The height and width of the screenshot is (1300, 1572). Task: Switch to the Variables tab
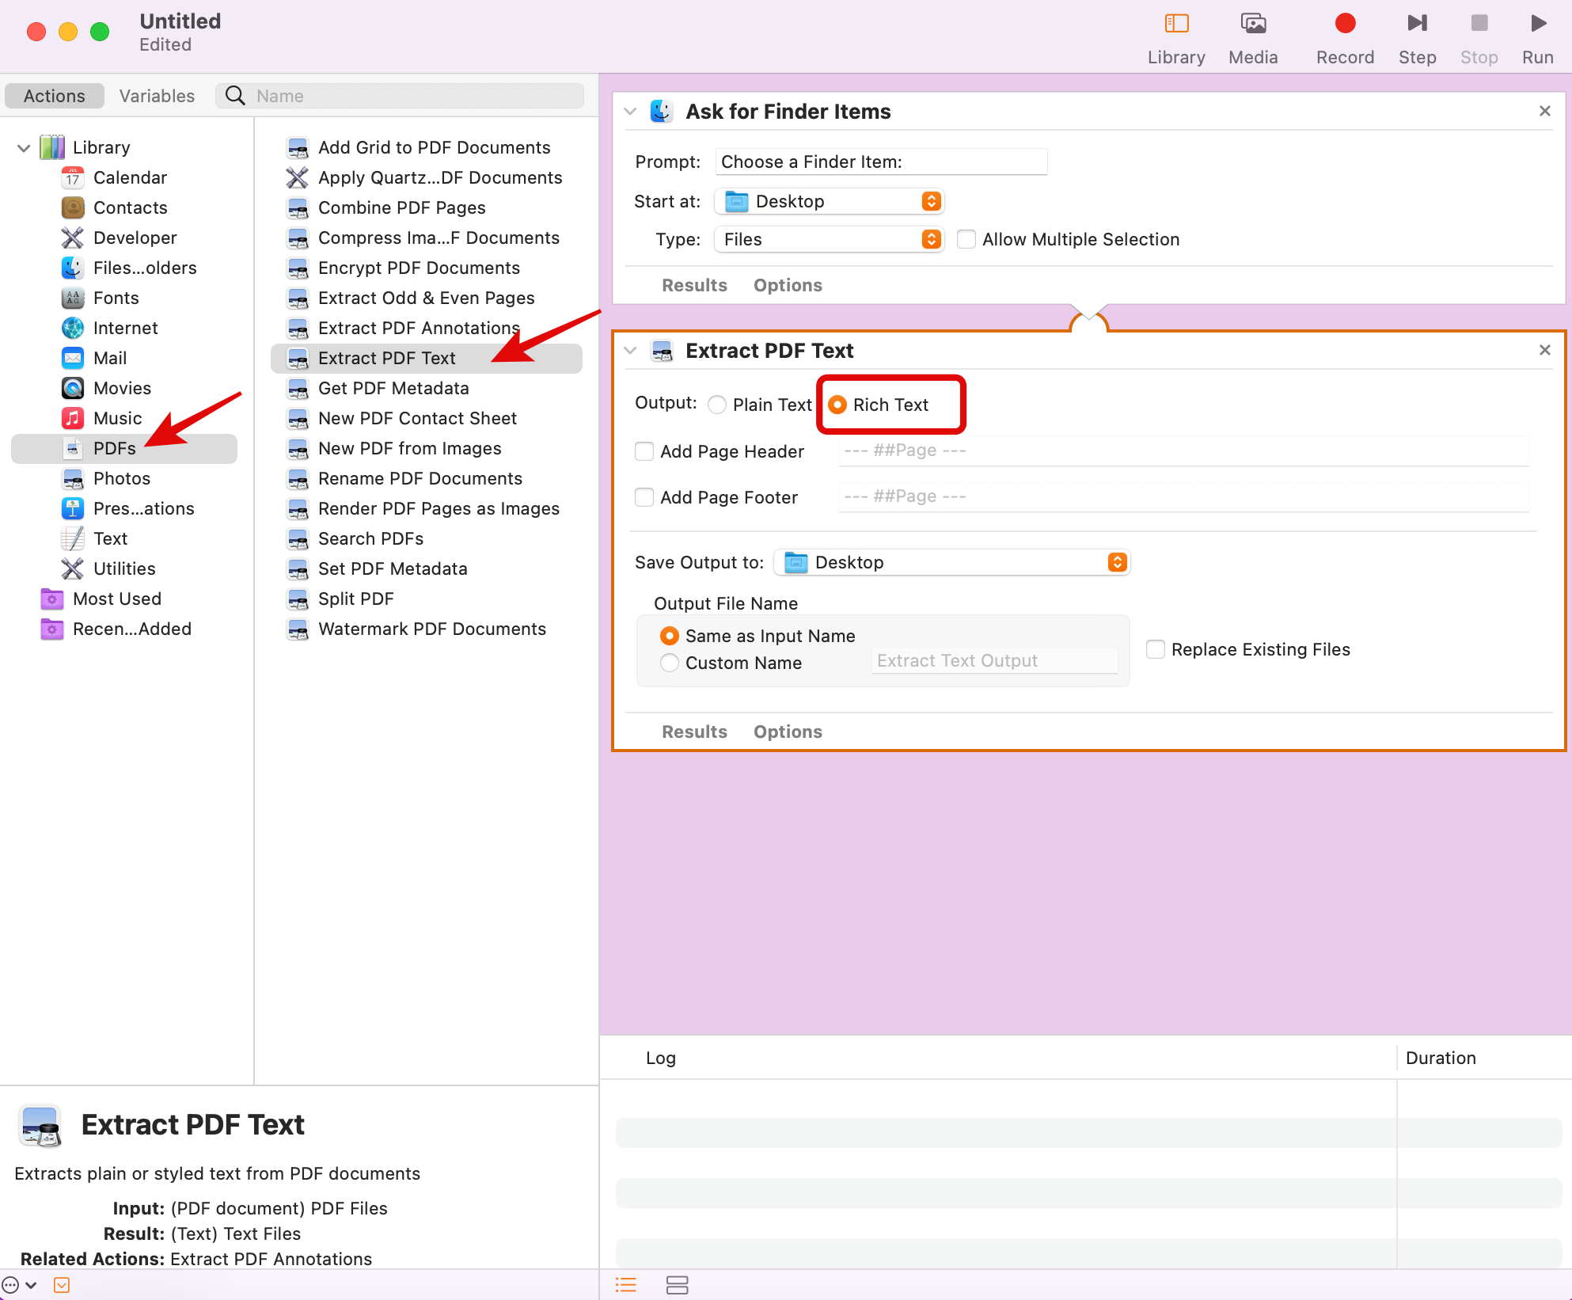[x=157, y=96]
